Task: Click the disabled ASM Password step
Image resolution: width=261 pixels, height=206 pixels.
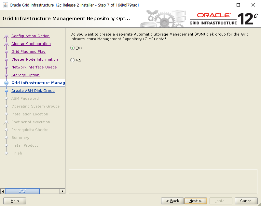Action: point(25,98)
